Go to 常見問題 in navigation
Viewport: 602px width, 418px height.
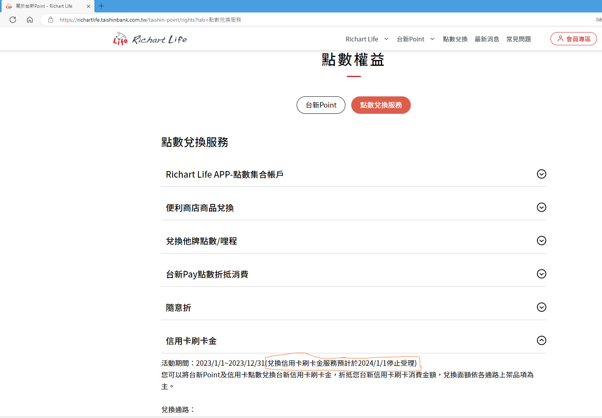tap(518, 39)
